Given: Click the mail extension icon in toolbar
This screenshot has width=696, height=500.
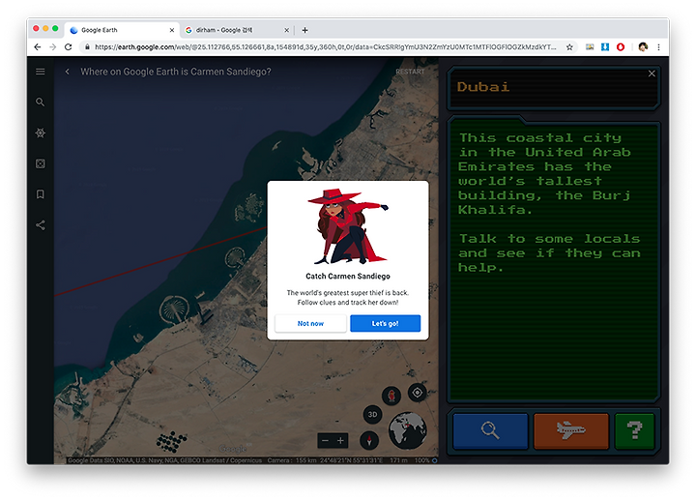Looking at the screenshot, I should (590, 47).
